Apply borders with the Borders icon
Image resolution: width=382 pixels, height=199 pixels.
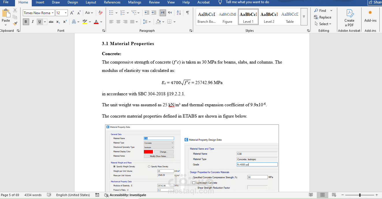coord(169,22)
